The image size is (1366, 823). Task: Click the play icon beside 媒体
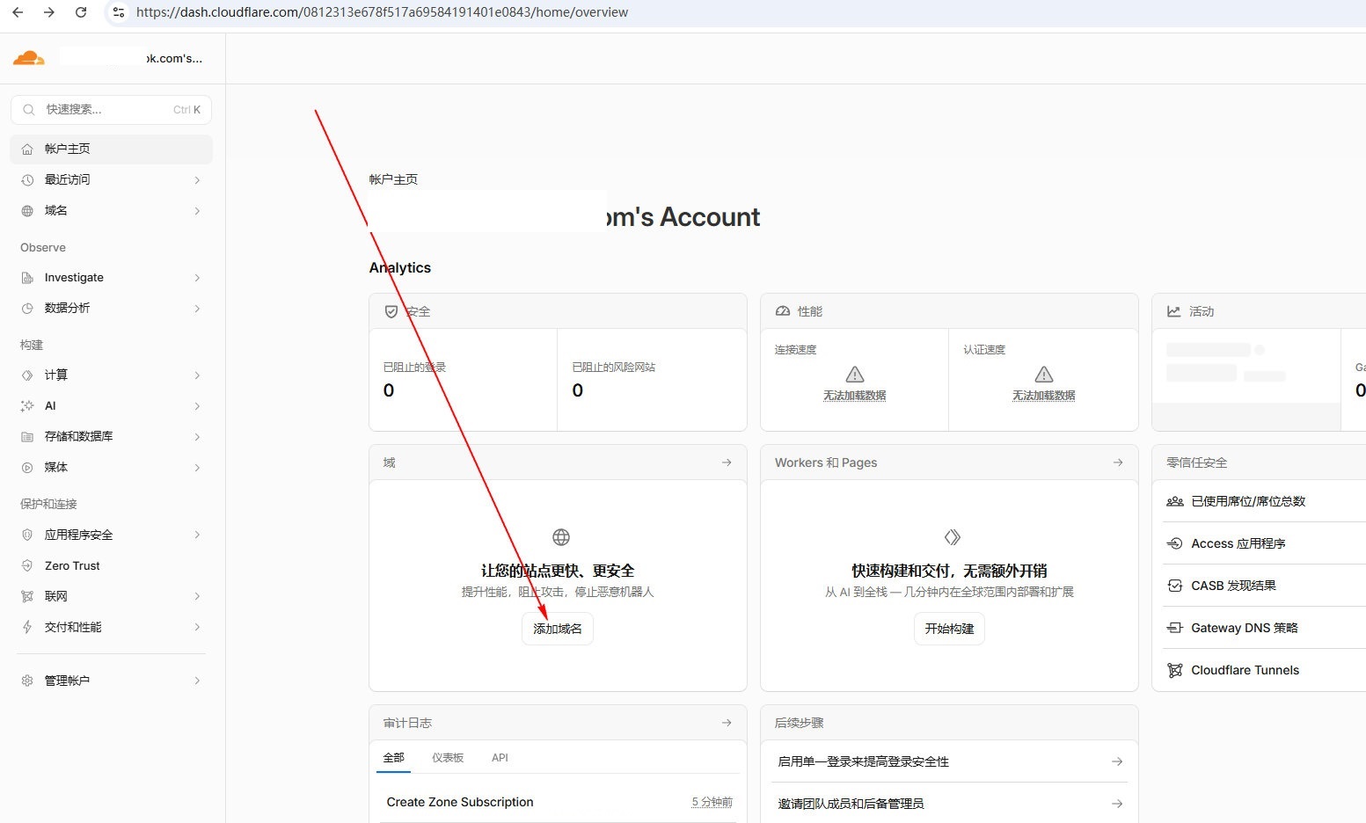point(27,468)
